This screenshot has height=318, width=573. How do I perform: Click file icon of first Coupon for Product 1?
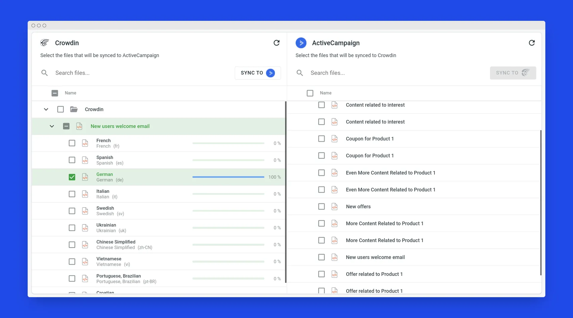point(335,139)
